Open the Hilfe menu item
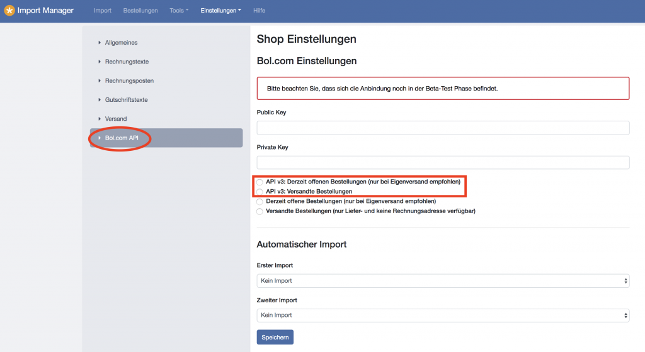This screenshot has height=352, width=645. click(259, 10)
